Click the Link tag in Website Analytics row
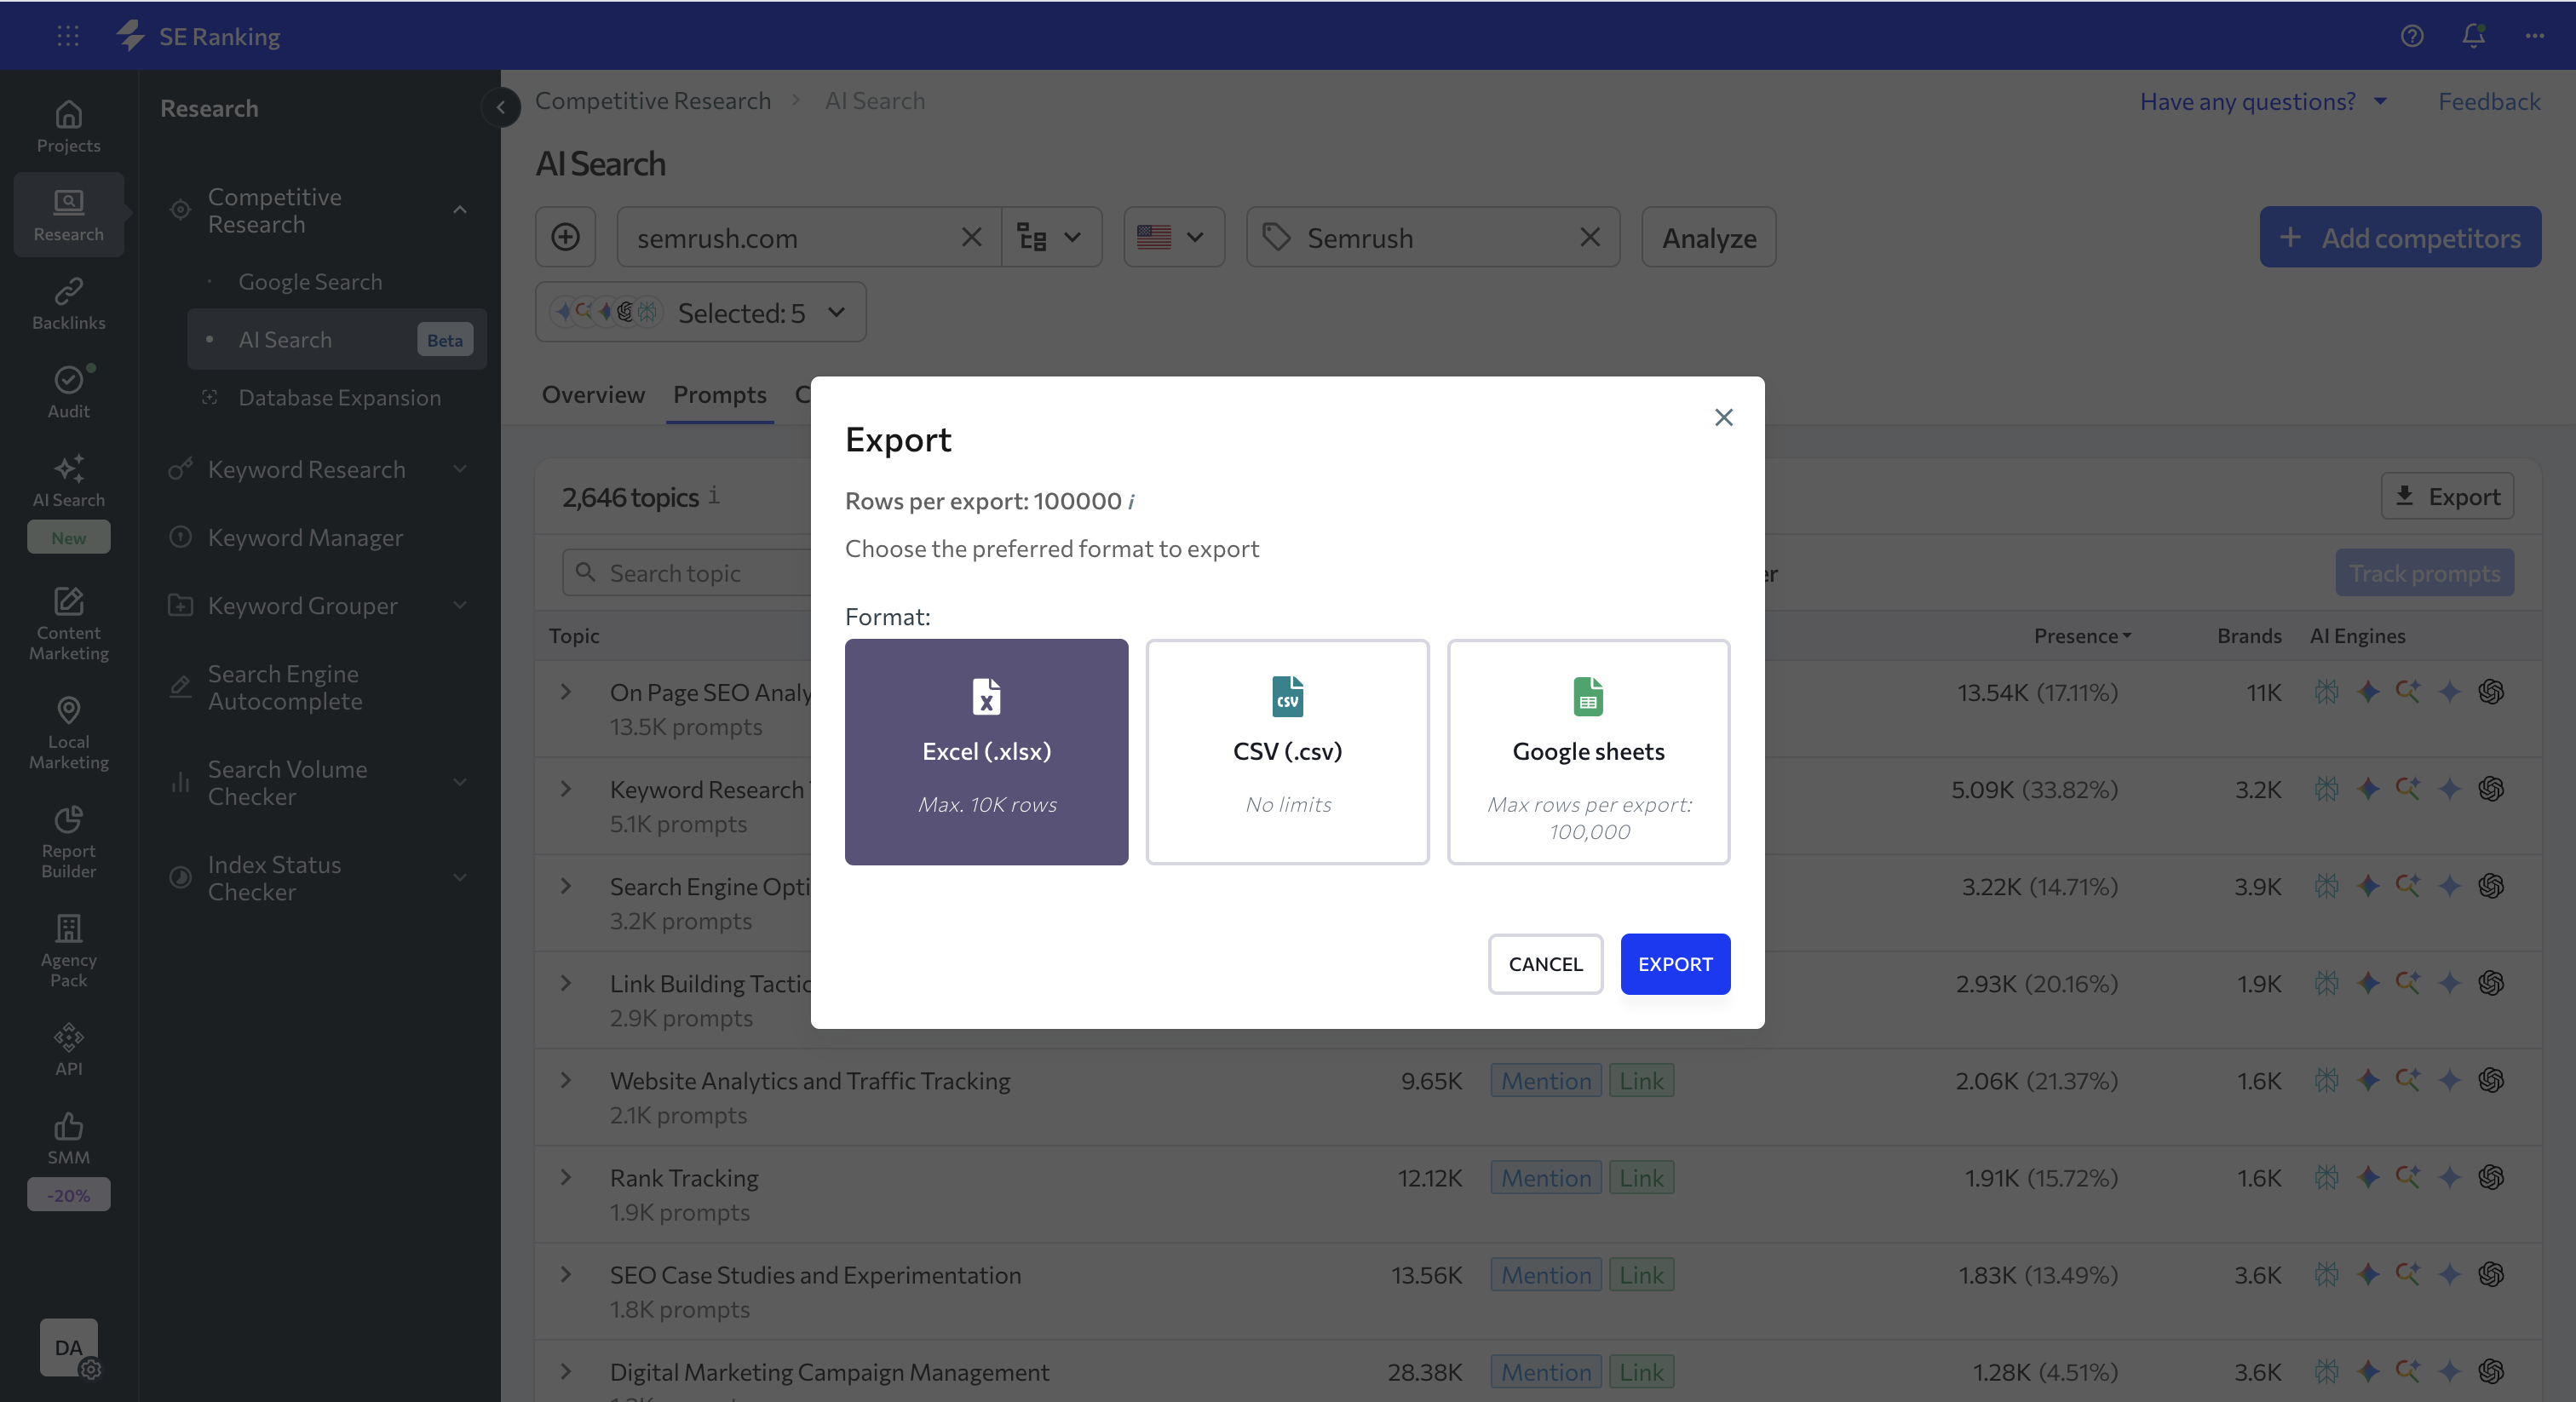 click(1641, 1080)
